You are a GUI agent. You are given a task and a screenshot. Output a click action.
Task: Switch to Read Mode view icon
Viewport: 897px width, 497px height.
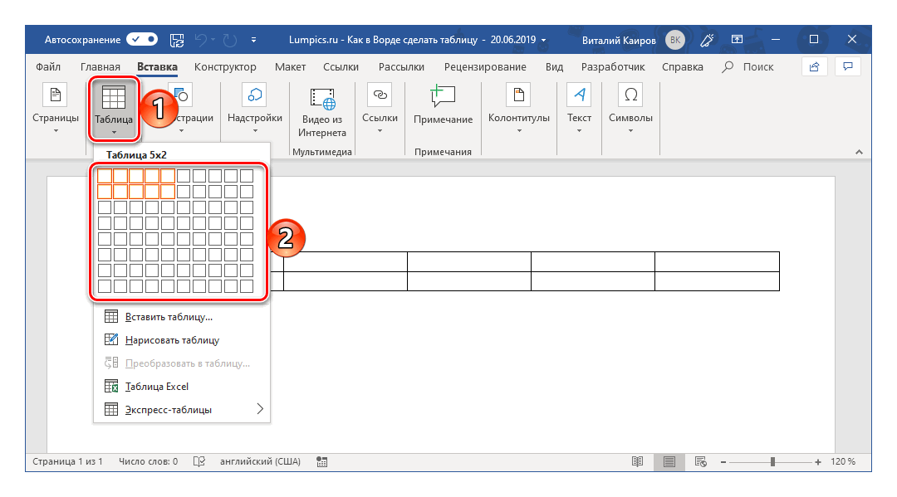tap(637, 461)
